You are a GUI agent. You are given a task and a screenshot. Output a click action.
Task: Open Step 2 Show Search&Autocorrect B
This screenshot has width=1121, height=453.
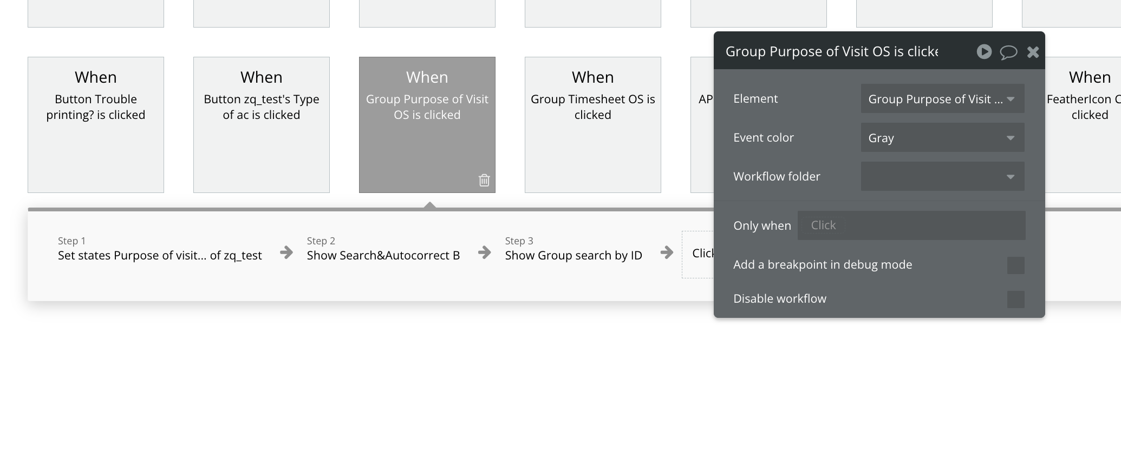tap(383, 249)
